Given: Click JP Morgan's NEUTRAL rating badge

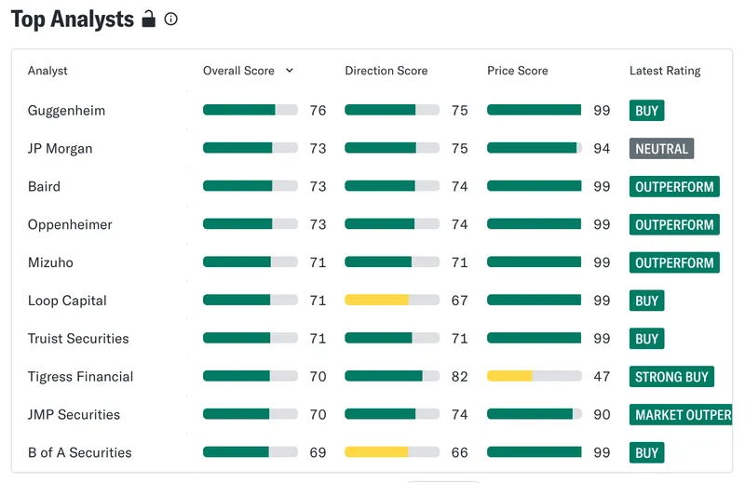Looking at the screenshot, I should pos(661,149).
